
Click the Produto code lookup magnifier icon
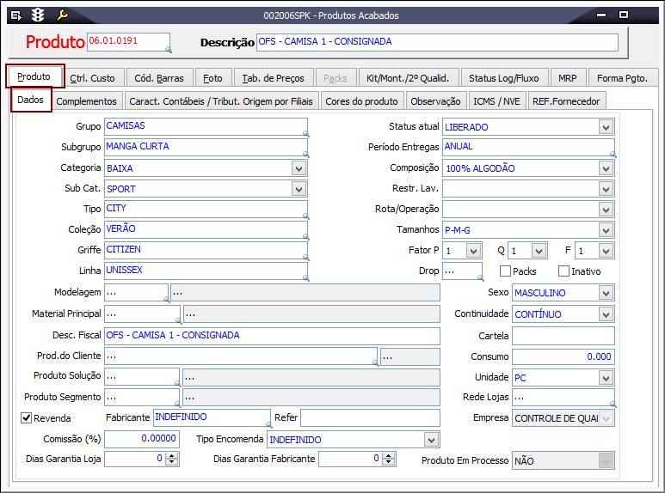167,50
